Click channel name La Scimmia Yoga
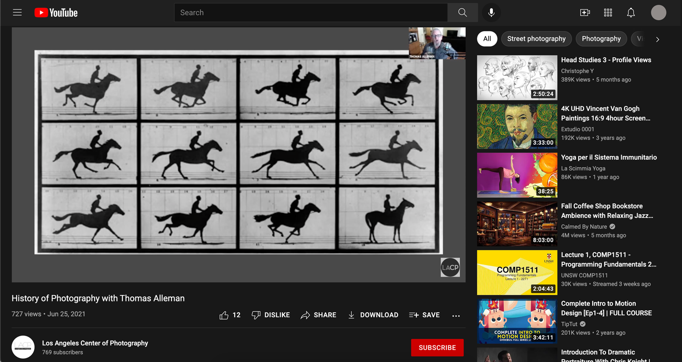 (x=583, y=169)
